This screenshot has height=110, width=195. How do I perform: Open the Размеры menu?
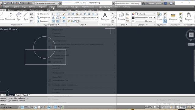pos(75,7)
